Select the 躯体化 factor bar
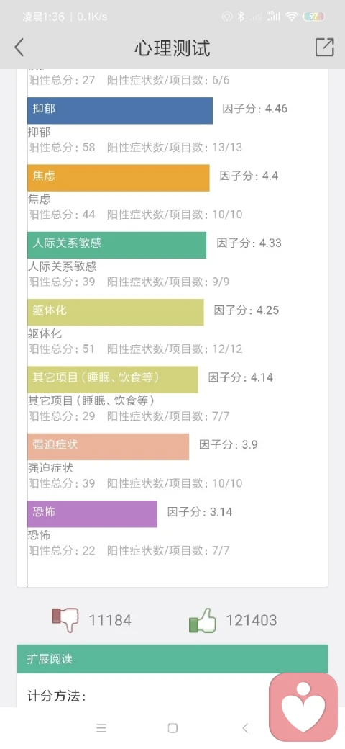Screen dimensions: 345x749 (x=116, y=313)
